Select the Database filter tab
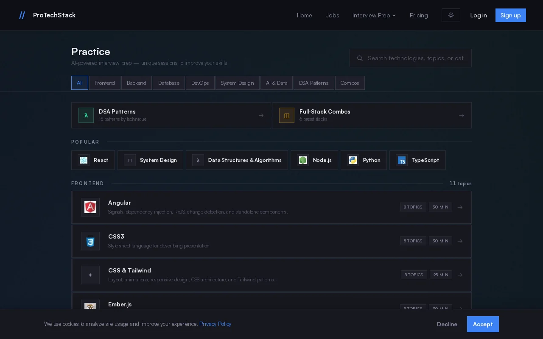 click(169, 83)
